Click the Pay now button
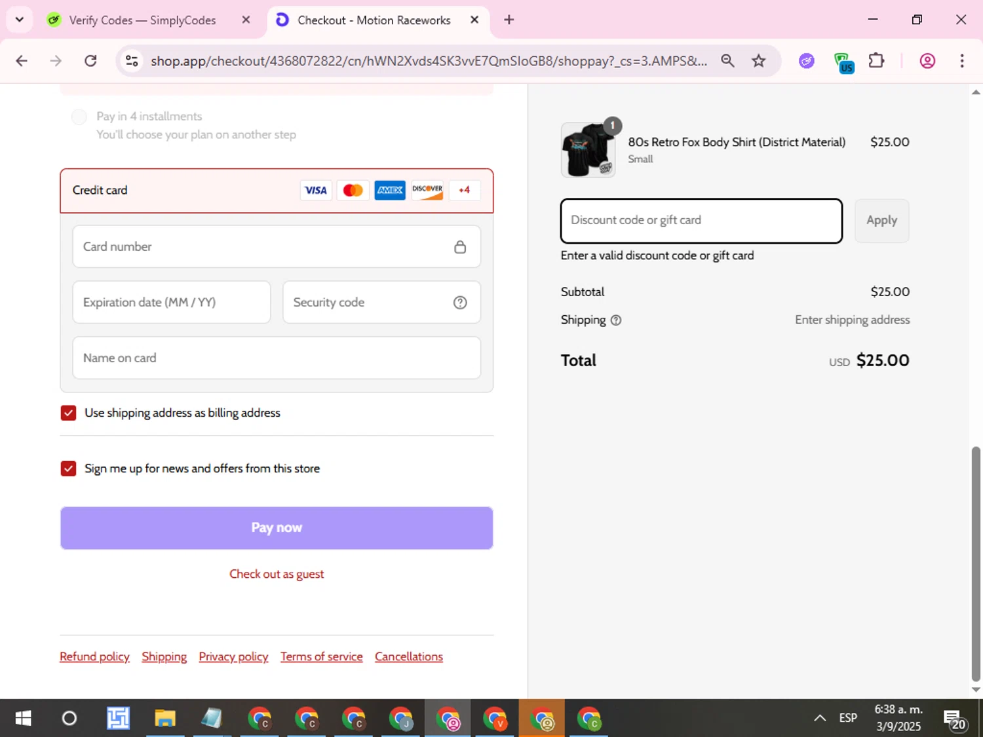Viewport: 983px width, 737px height. pos(277,528)
